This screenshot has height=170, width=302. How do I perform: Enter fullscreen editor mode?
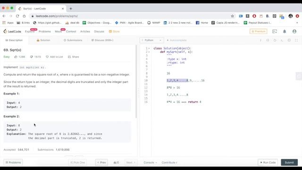[296, 40]
